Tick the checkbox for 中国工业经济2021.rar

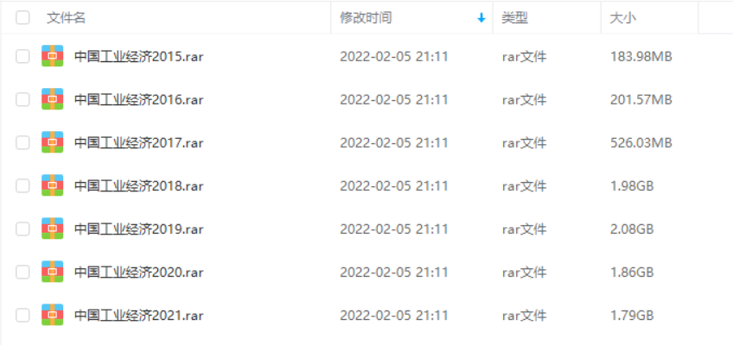(22, 315)
